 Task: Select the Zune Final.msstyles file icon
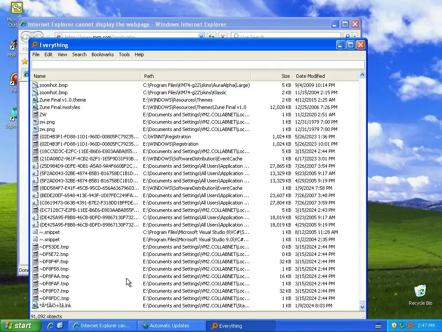point(35,107)
